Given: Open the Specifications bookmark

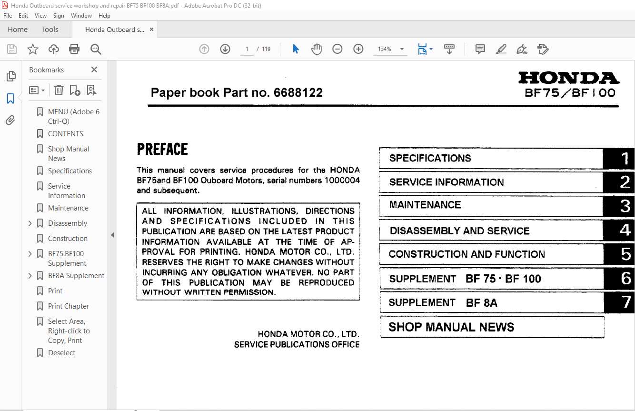Looking at the screenshot, I should (70, 171).
